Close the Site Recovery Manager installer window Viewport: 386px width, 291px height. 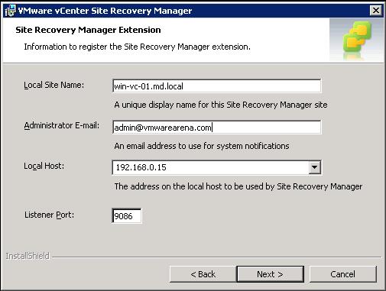point(376,11)
